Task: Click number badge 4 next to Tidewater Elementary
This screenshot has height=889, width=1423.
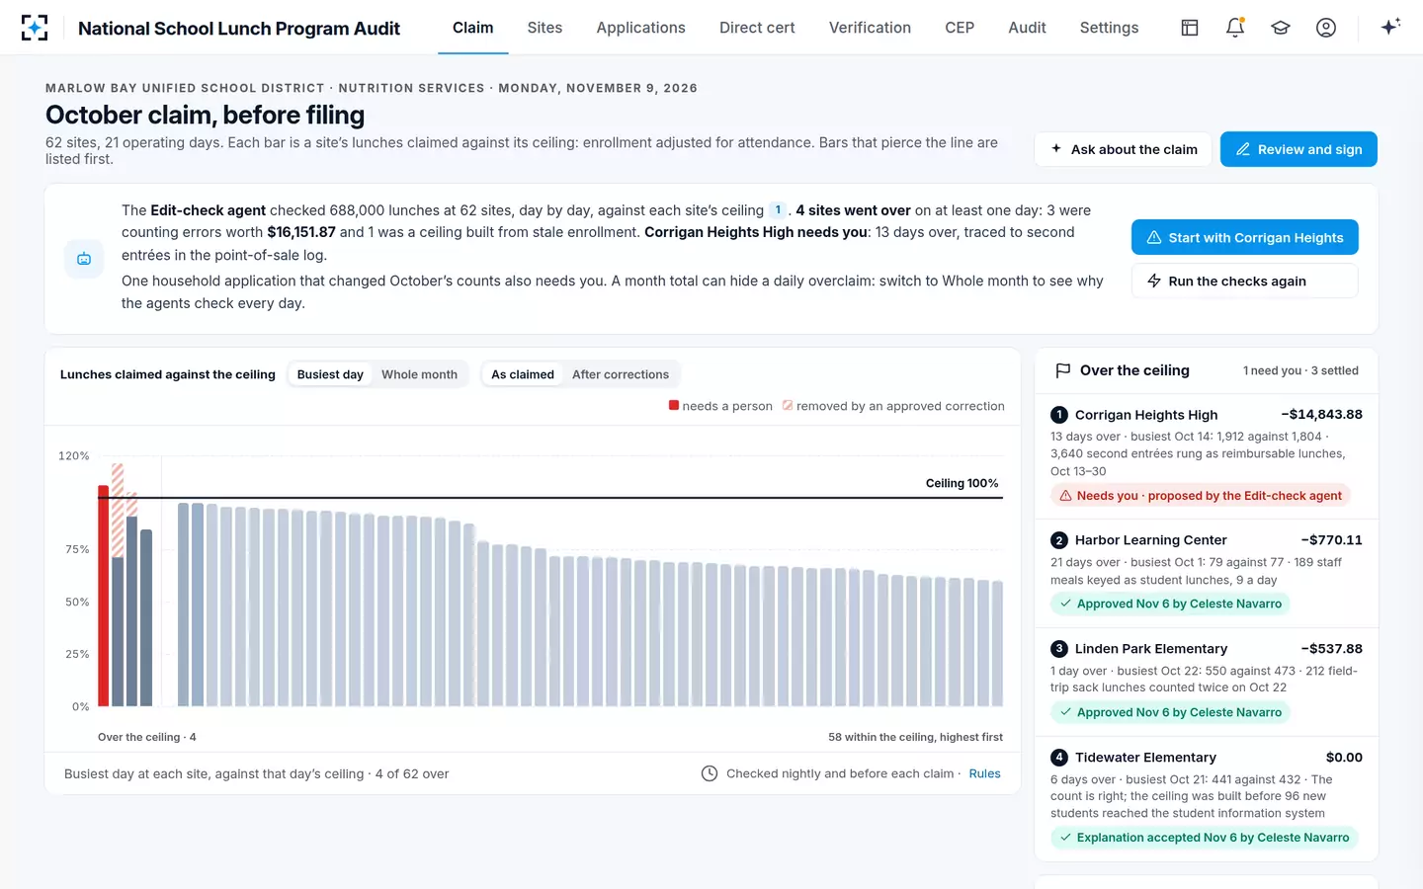Action: pos(1059,758)
